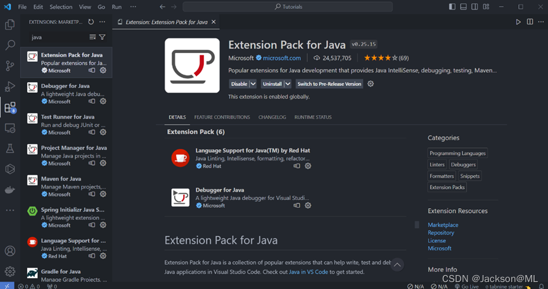The height and width of the screenshot is (289, 548).
Task: Open the View menu
Action: click(85, 6)
